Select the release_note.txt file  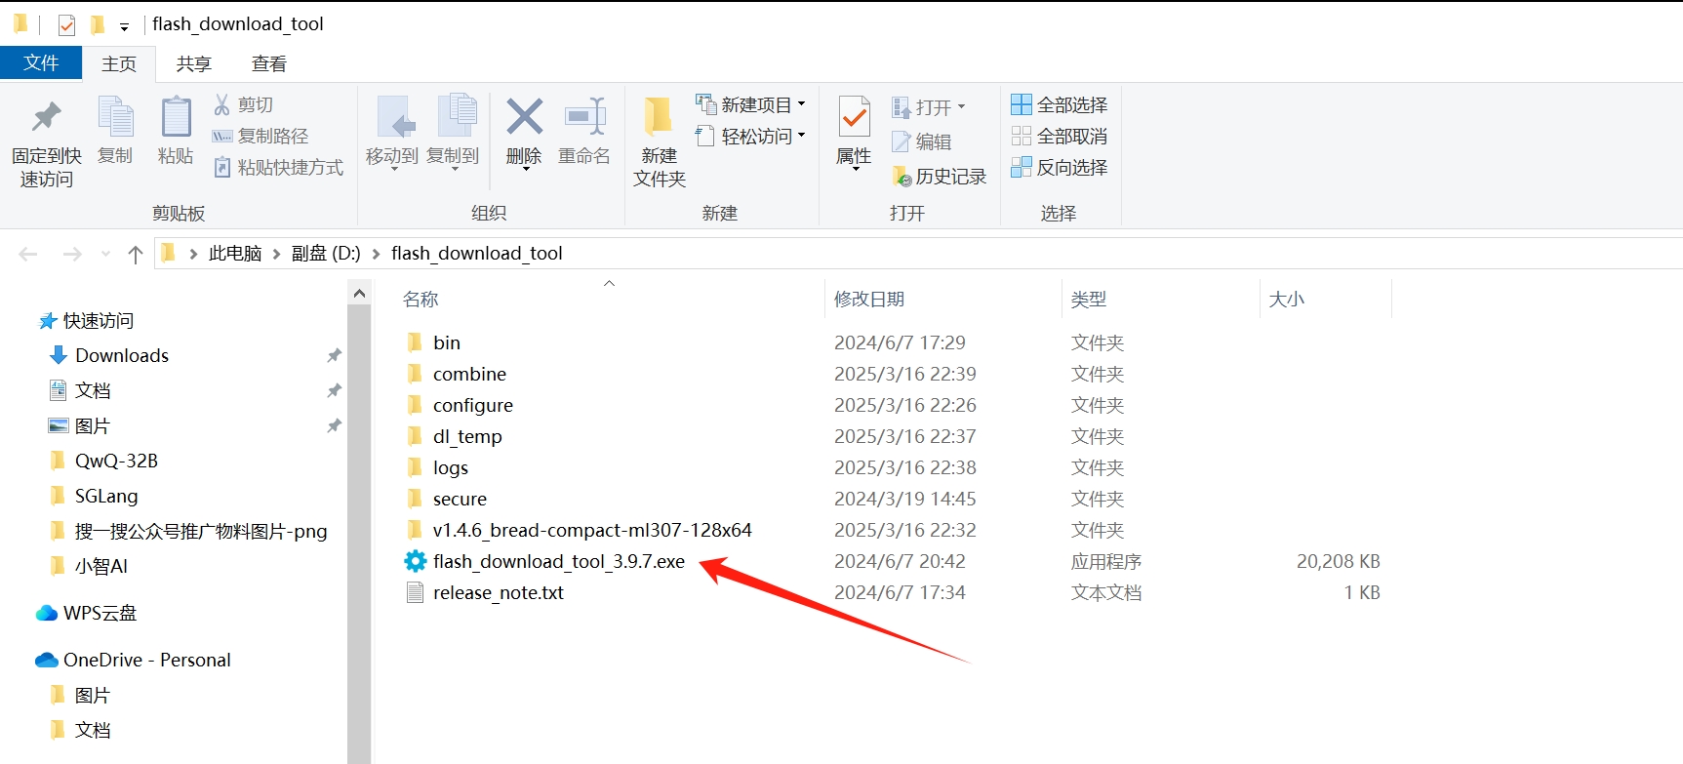[x=499, y=592]
